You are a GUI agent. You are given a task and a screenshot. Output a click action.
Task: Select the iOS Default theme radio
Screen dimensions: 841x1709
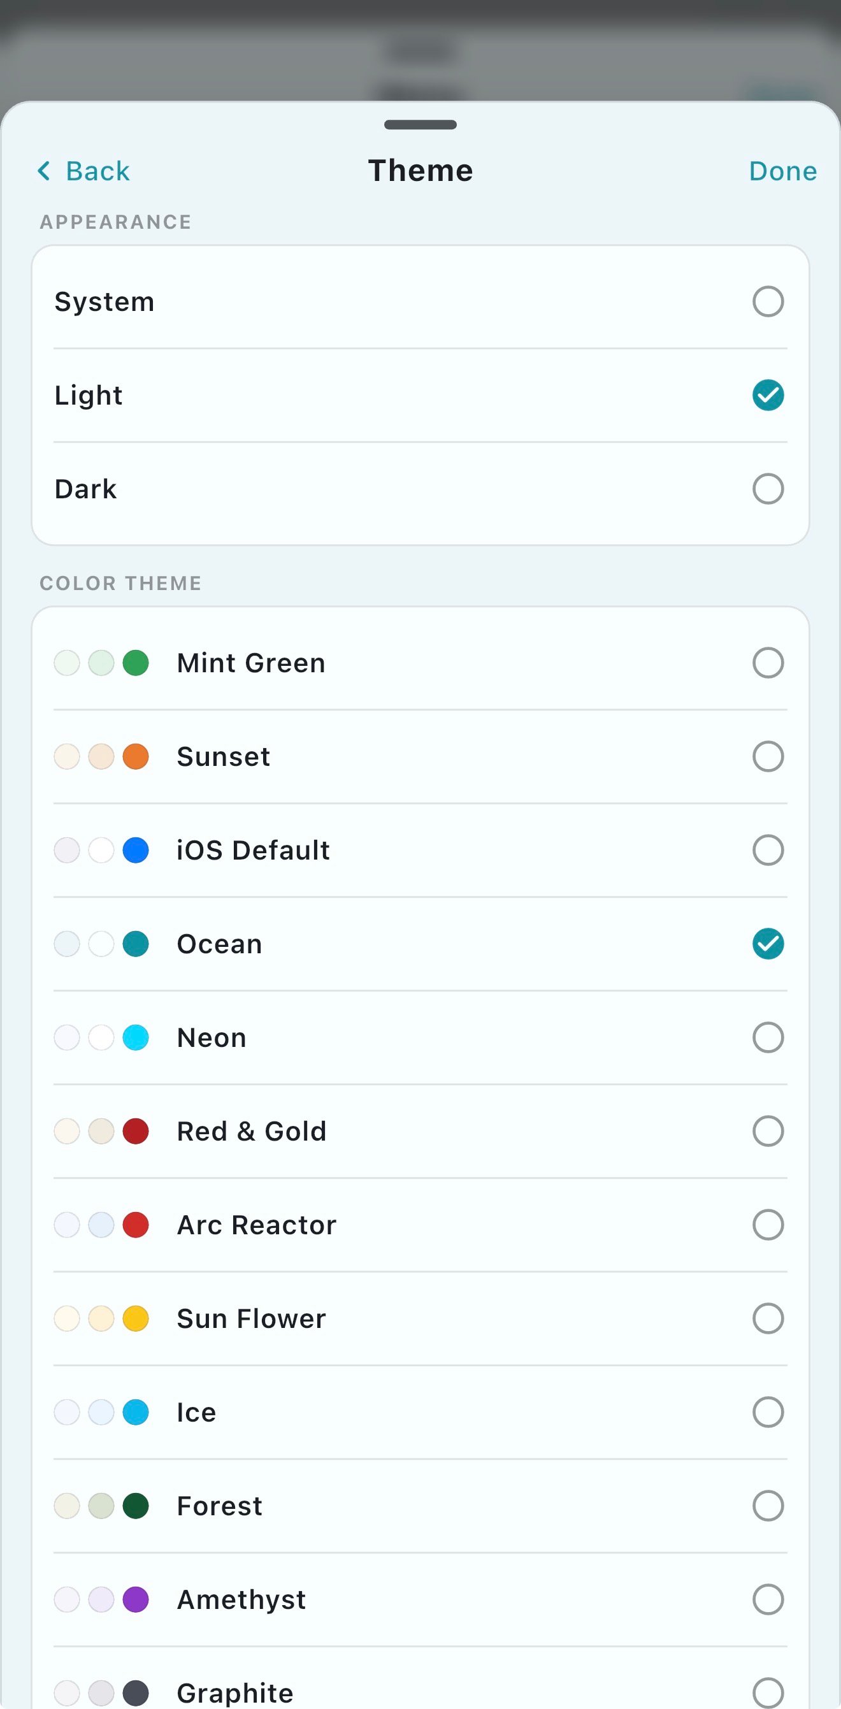click(x=767, y=850)
